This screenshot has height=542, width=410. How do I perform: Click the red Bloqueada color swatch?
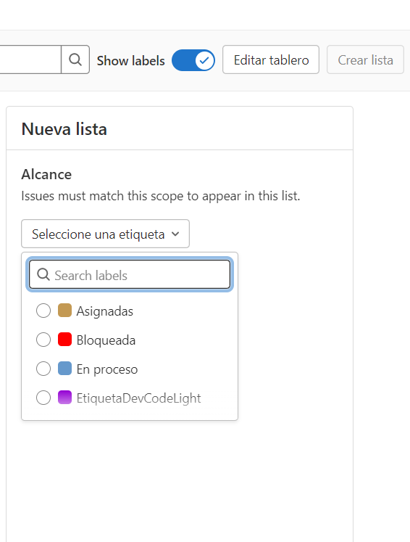65,340
